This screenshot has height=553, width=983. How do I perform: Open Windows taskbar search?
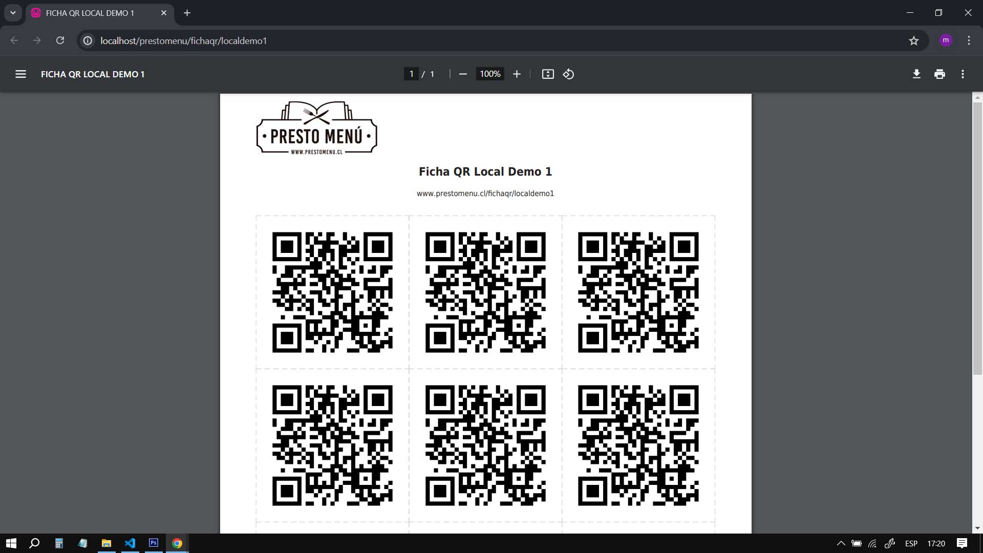pos(34,543)
